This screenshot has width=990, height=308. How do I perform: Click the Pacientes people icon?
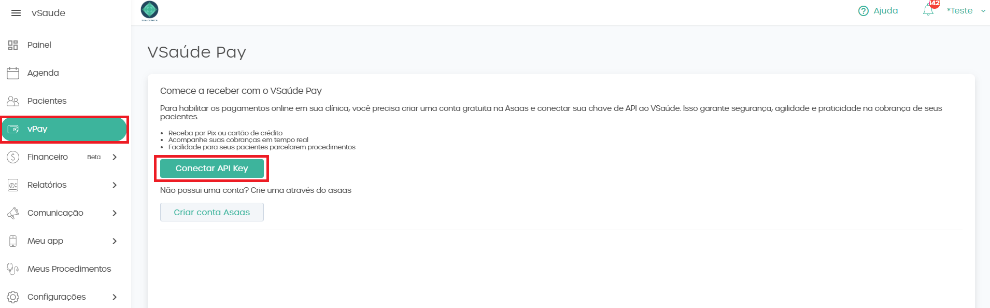[13, 101]
